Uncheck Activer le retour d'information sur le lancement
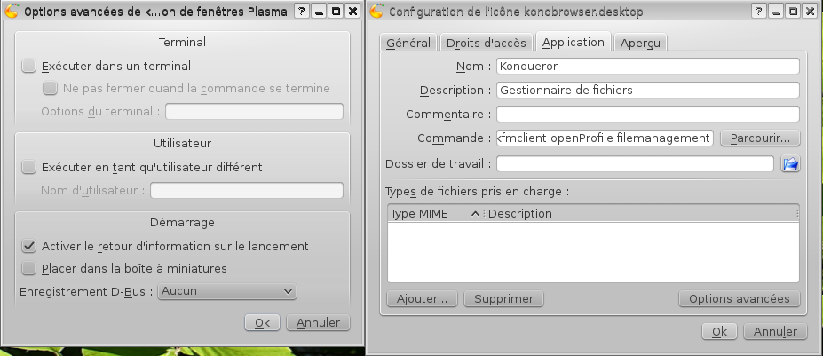823x356 pixels. point(29,246)
